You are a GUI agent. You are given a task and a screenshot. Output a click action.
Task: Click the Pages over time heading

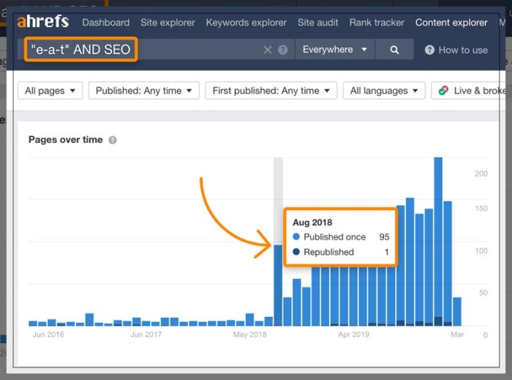click(65, 140)
